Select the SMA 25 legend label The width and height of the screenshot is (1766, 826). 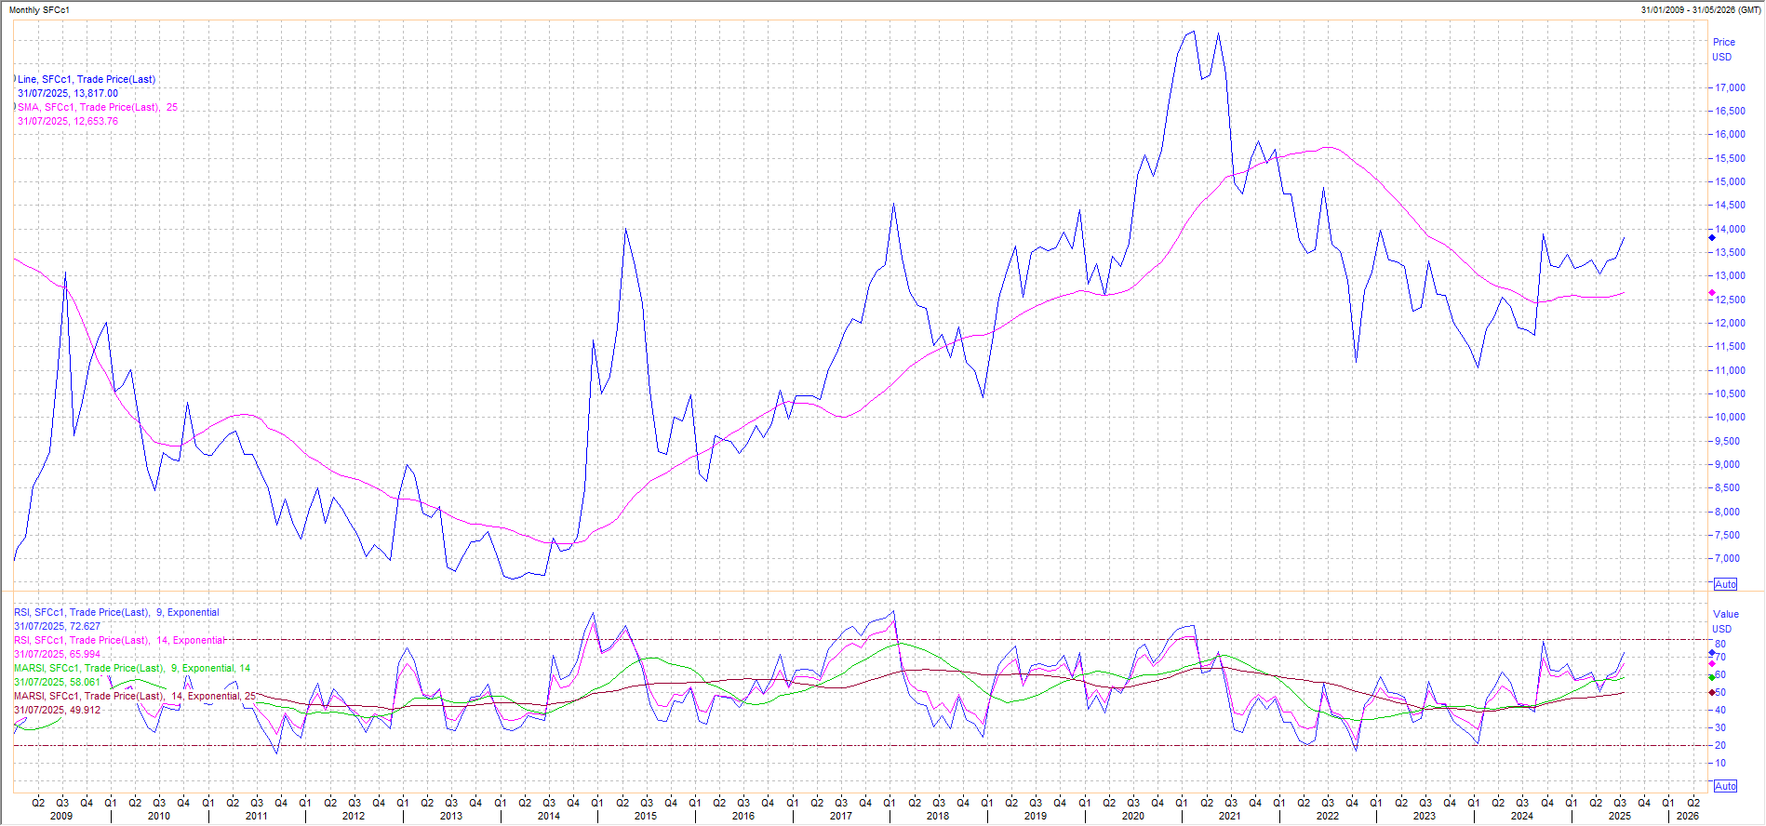[x=97, y=108]
